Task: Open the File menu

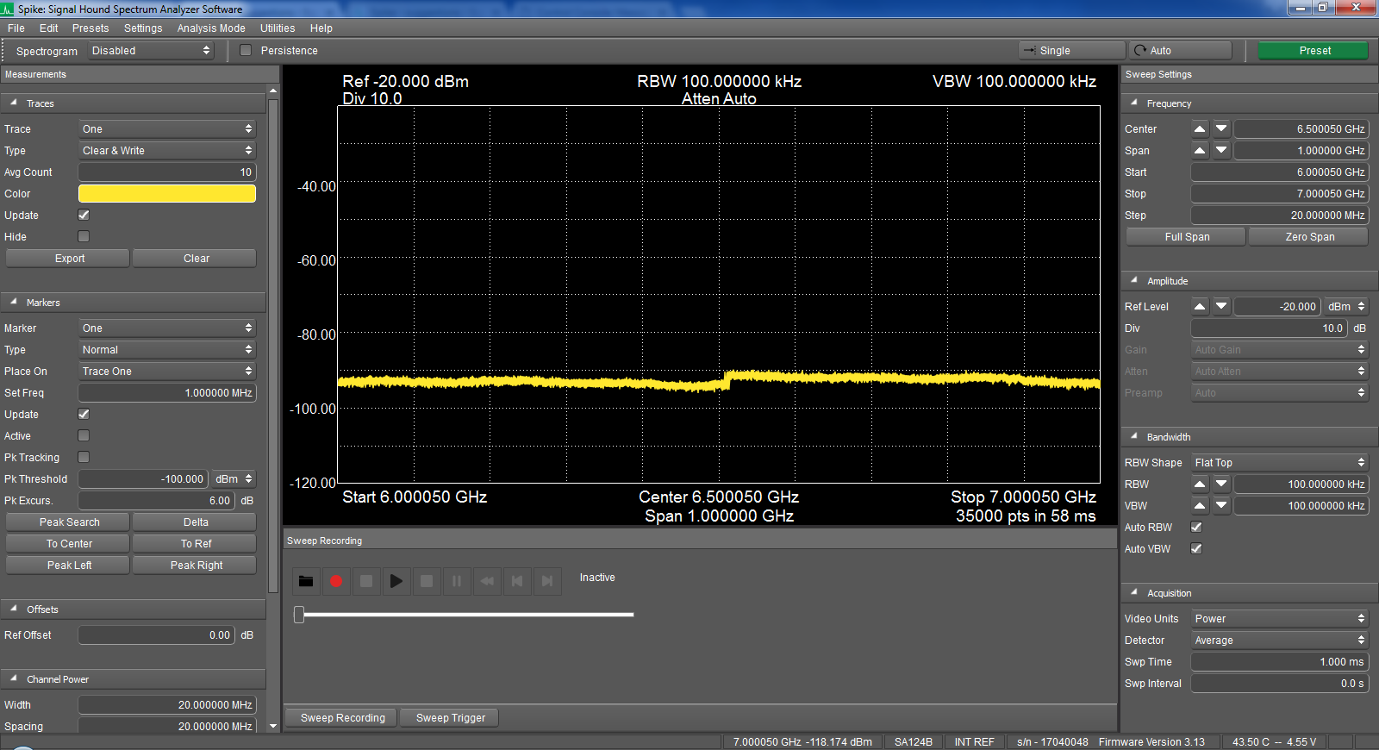Action: [x=16, y=28]
